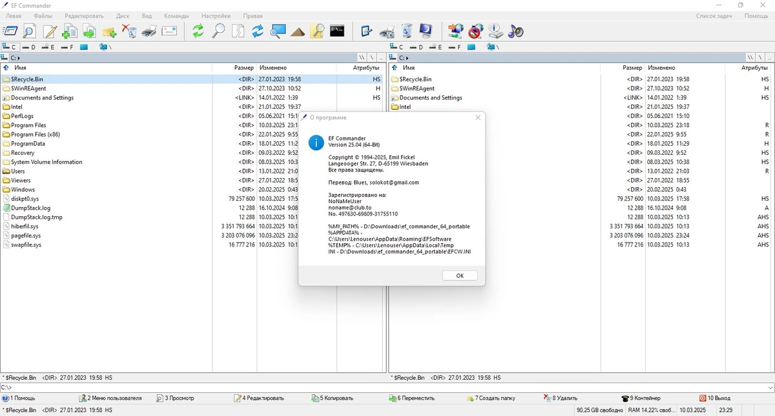Image resolution: width=775 pixels, height=416 pixels.
Task: Switch left panel to drive E
Action: (x=48, y=47)
